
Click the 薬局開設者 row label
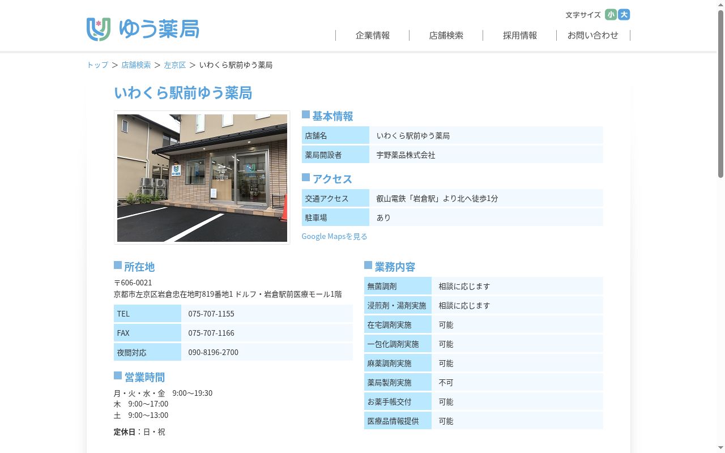click(x=335, y=155)
